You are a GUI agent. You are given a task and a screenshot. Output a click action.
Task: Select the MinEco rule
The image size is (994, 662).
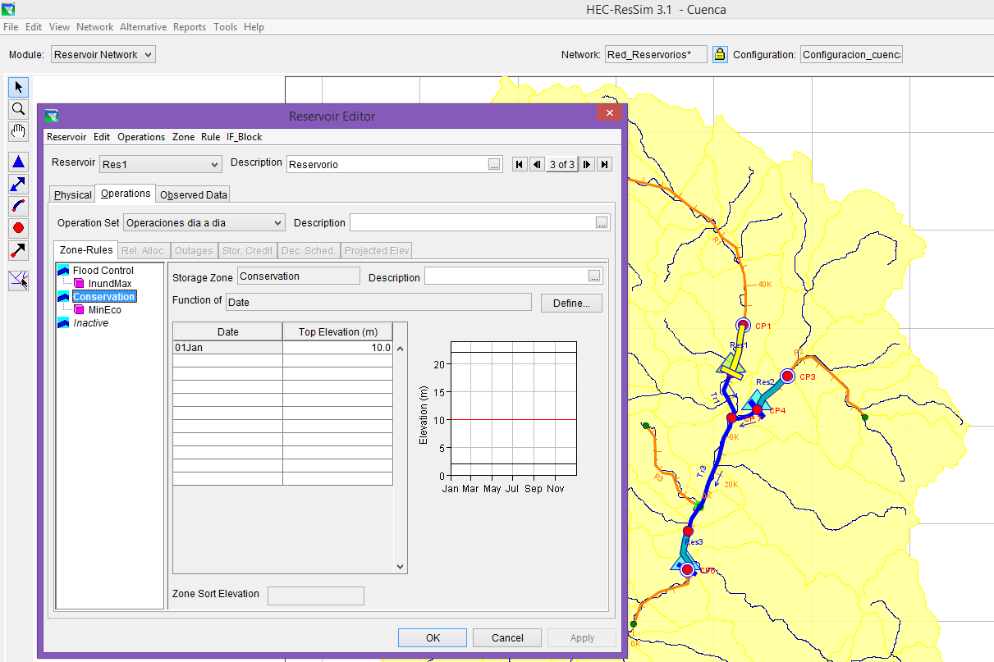pos(104,309)
